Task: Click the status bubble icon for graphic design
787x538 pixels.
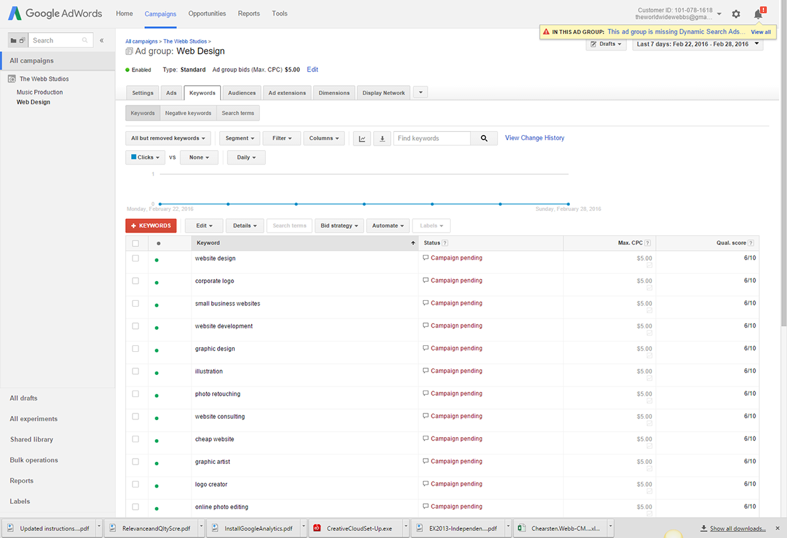Action: [x=426, y=349]
